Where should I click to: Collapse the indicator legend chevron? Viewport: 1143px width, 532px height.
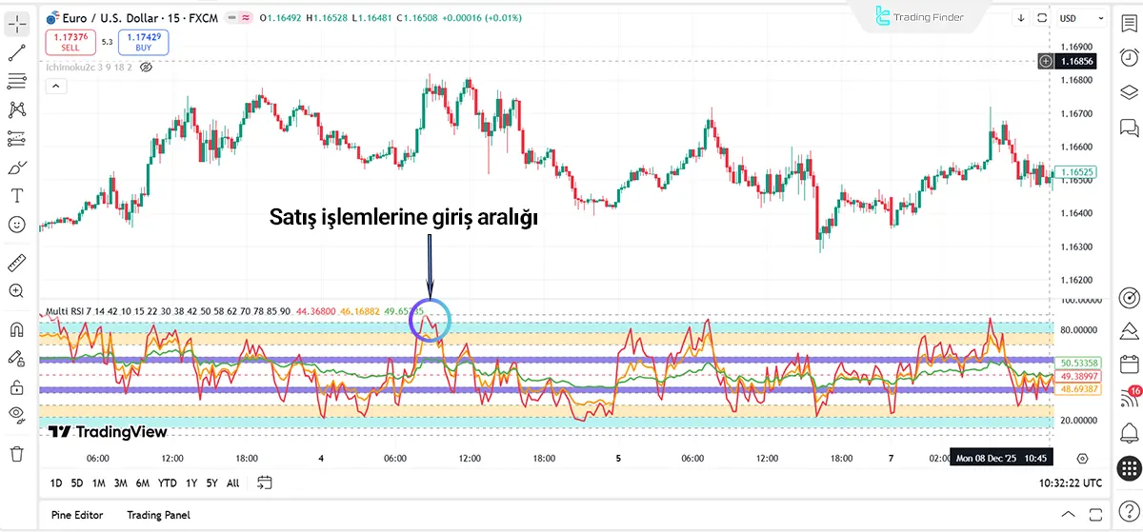tap(55, 87)
